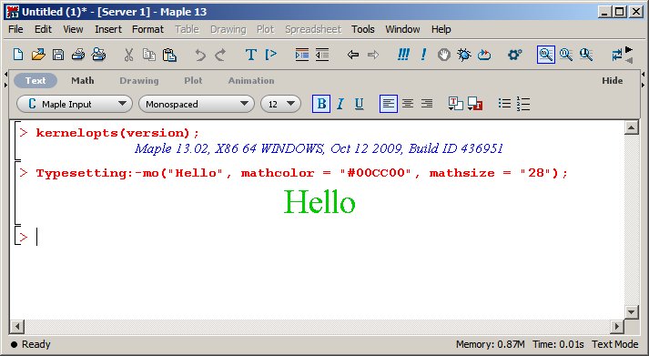
Task: Insert Maple input prompt [> icon
Action: 270,55
